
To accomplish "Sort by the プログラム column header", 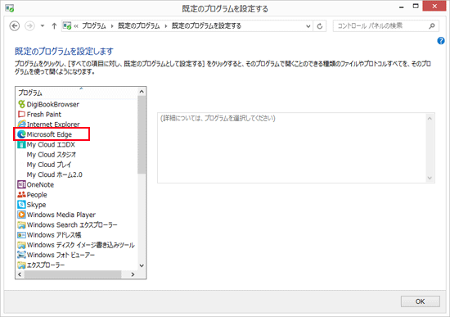I will click(77, 93).
